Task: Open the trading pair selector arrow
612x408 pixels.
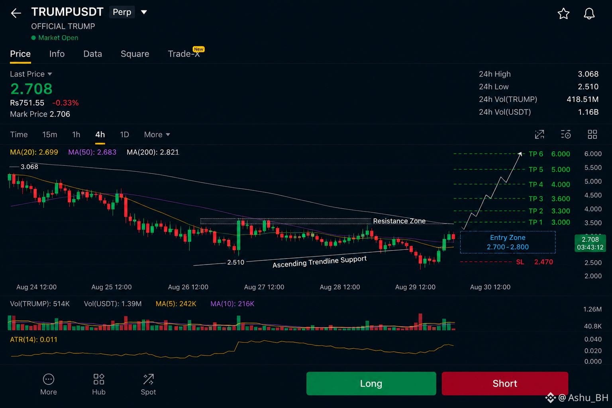Action: pyautogui.click(x=144, y=12)
